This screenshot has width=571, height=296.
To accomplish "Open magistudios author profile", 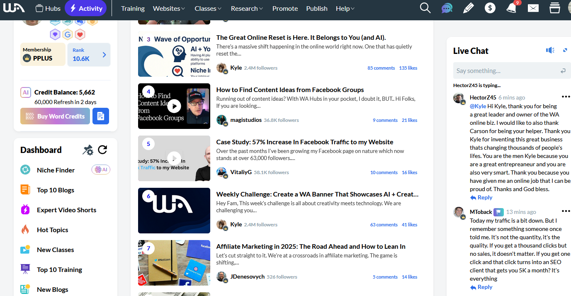I will pyautogui.click(x=246, y=120).
